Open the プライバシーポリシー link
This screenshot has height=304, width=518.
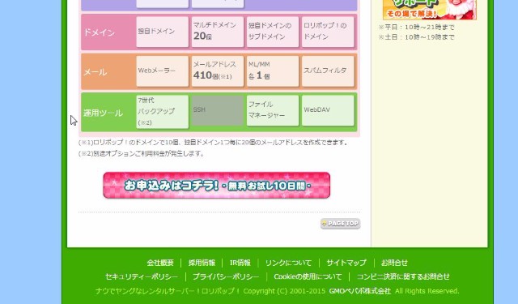coord(226,276)
